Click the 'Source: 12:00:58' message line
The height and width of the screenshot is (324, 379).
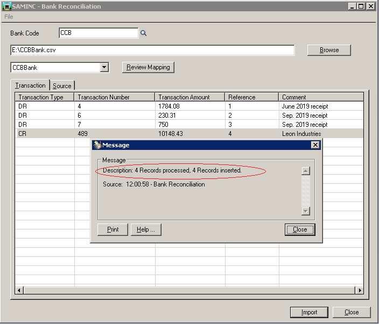click(x=154, y=184)
